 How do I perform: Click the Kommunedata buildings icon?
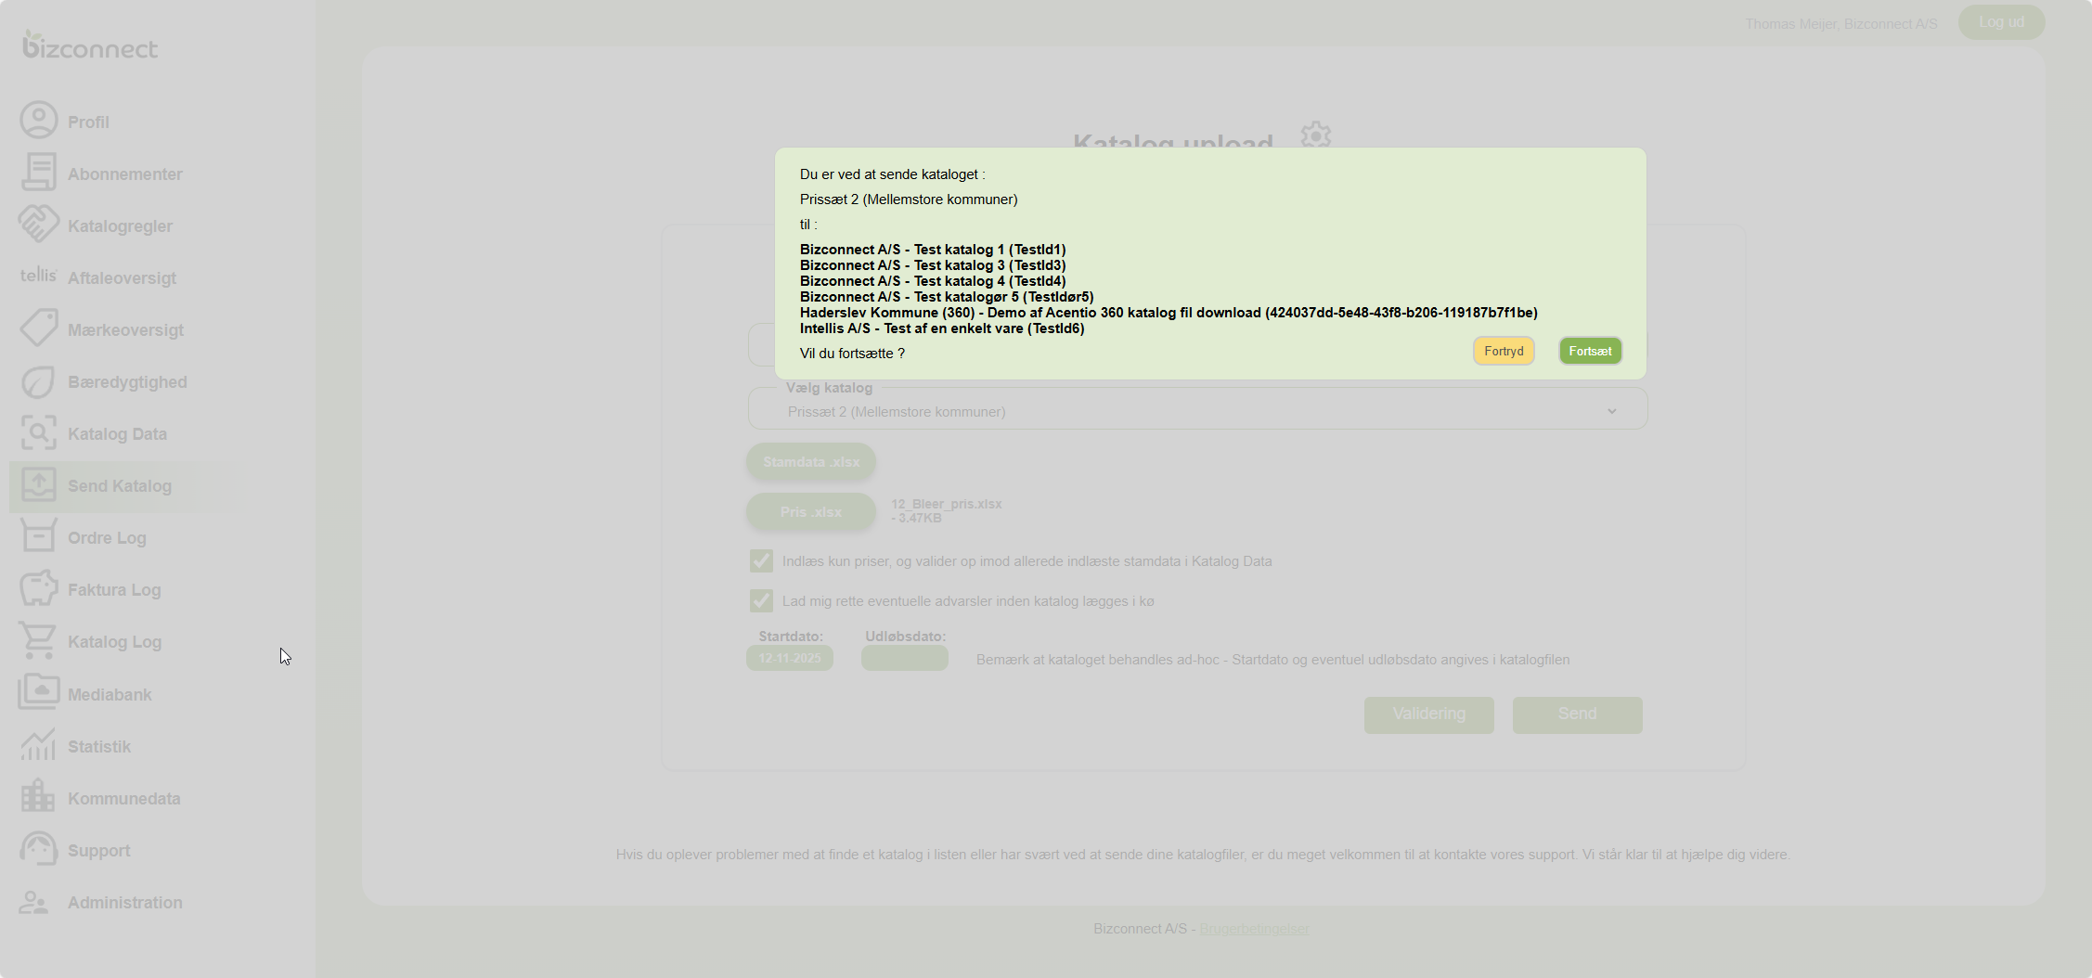(x=39, y=796)
